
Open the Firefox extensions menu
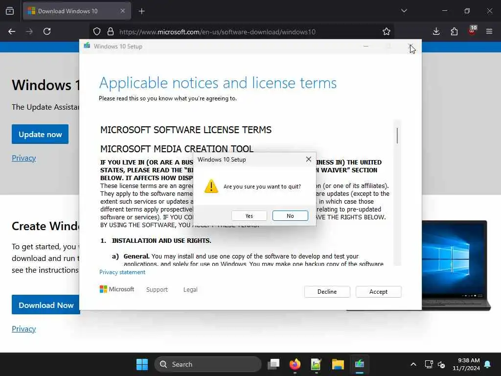coord(454,32)
